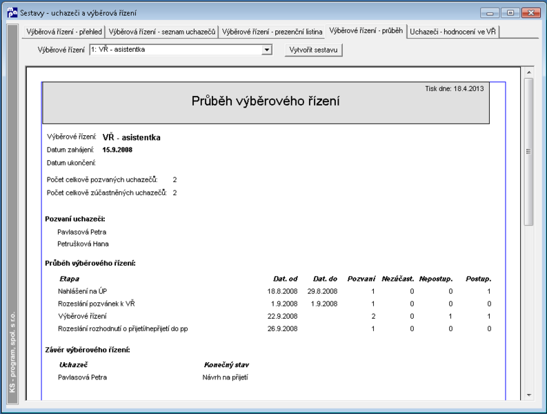
Task: Click the KS - program vertical side bar
Action: pyautogui.click(x=12, y=214)
